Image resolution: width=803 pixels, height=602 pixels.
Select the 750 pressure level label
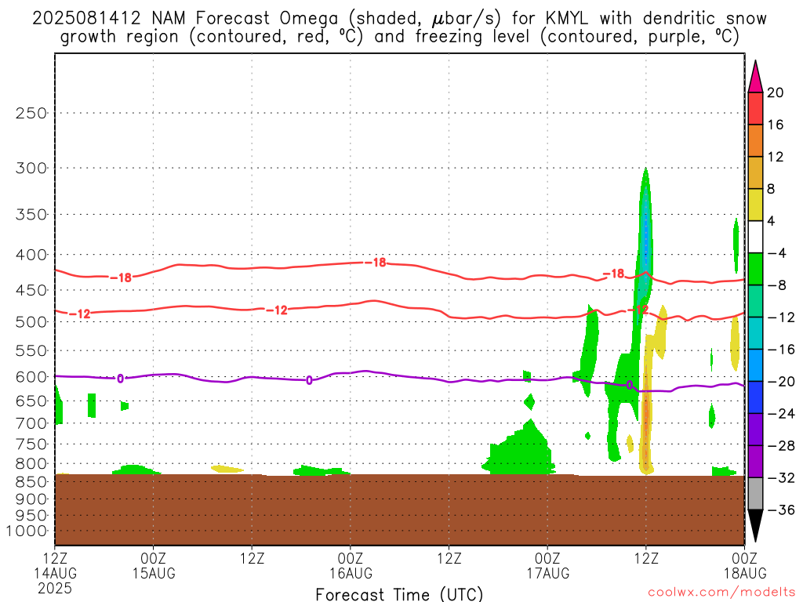tap(31, 444)
